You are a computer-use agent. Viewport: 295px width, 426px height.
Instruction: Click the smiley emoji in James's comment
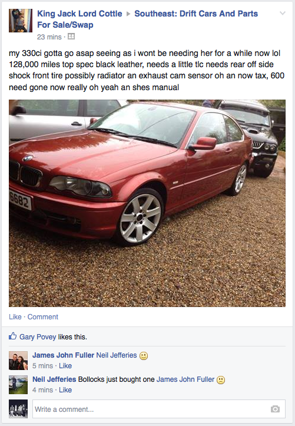(144, 356)
